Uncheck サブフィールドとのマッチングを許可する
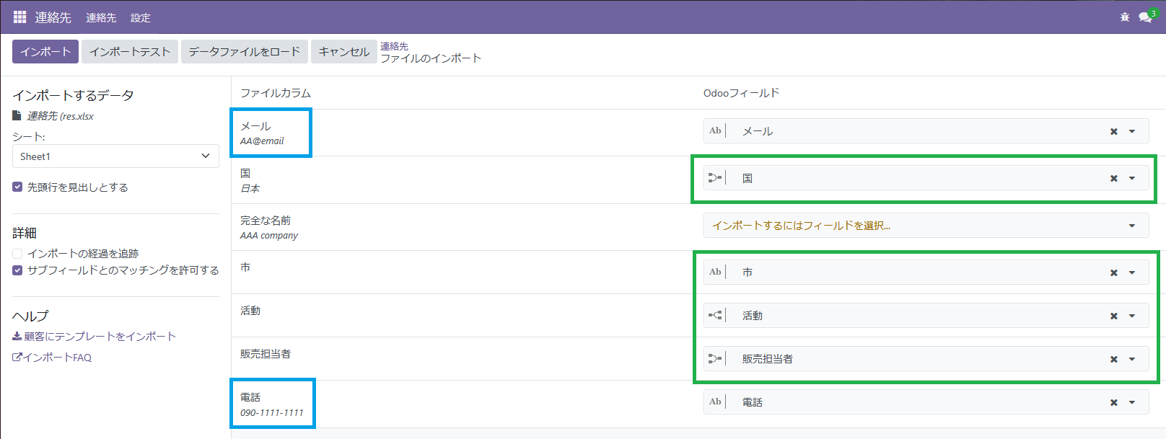This screenshot has width=1166, height=439. [17, 270]
